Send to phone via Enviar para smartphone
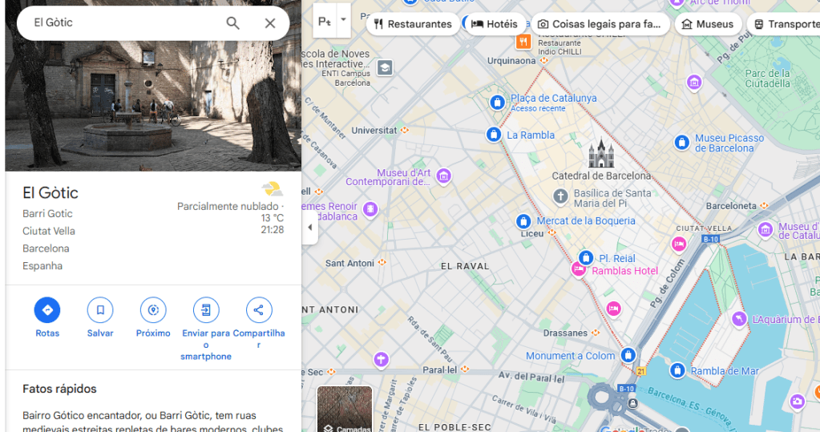 (206, 310)
